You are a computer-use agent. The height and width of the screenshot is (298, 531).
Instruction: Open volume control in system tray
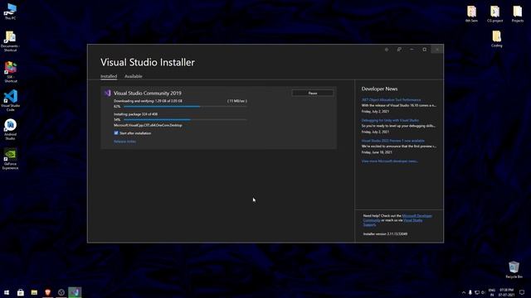click(483, 292)
